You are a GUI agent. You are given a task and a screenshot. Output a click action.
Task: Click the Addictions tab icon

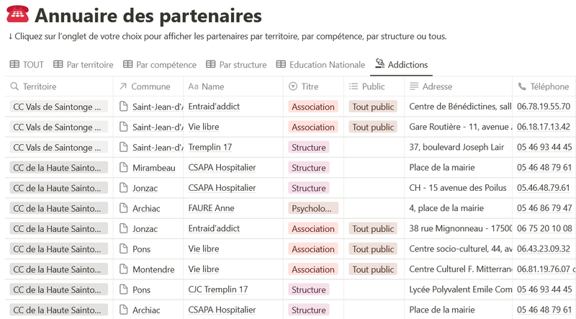point(379,64)
